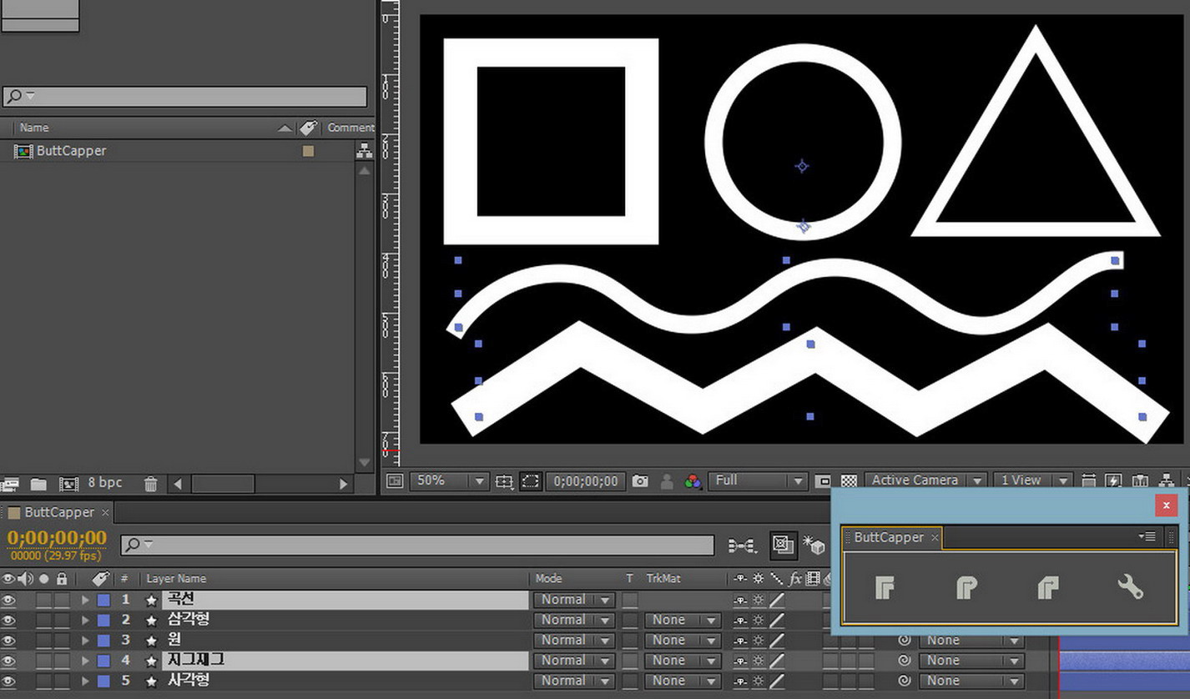The image size is (1190, 699).
Task: Apply bevel join in ButtCapper panel
Action: coord(1048,588)
